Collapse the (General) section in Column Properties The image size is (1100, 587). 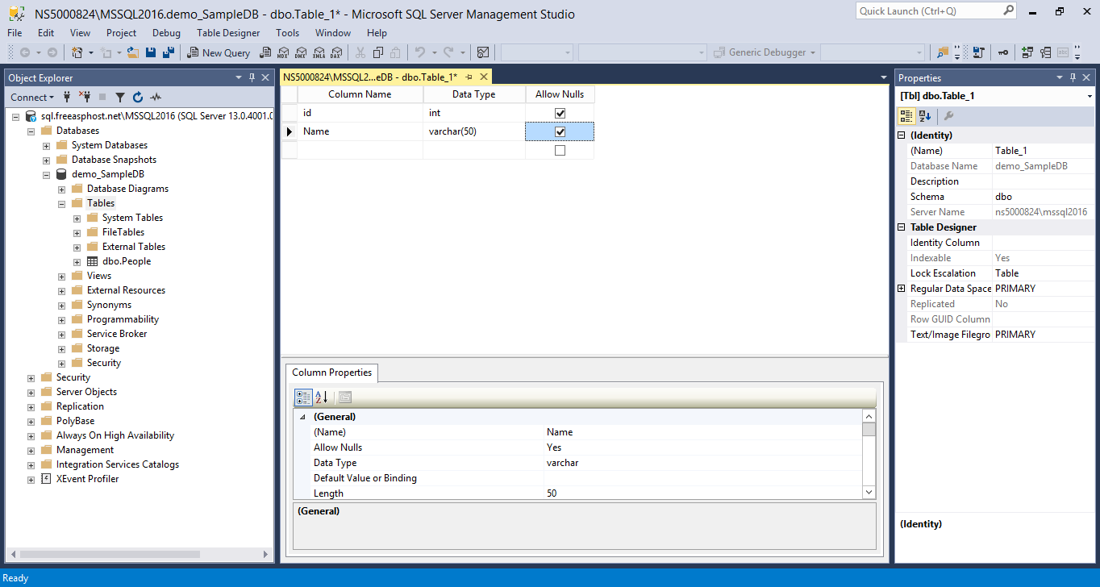click(x=303, y=417)
